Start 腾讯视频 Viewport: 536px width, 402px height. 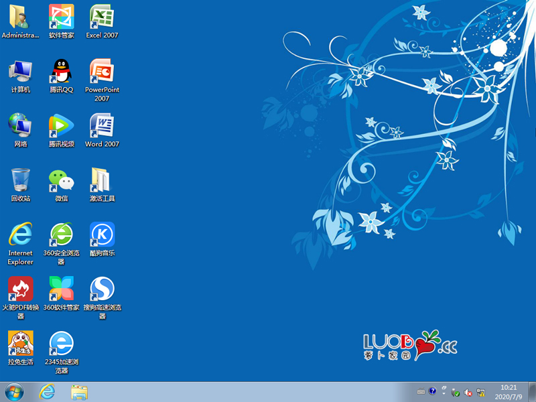(61, 125)
